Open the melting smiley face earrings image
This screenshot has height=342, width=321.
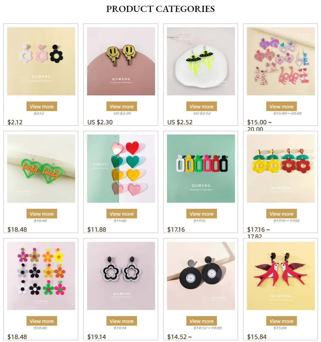tap(121, 61)
